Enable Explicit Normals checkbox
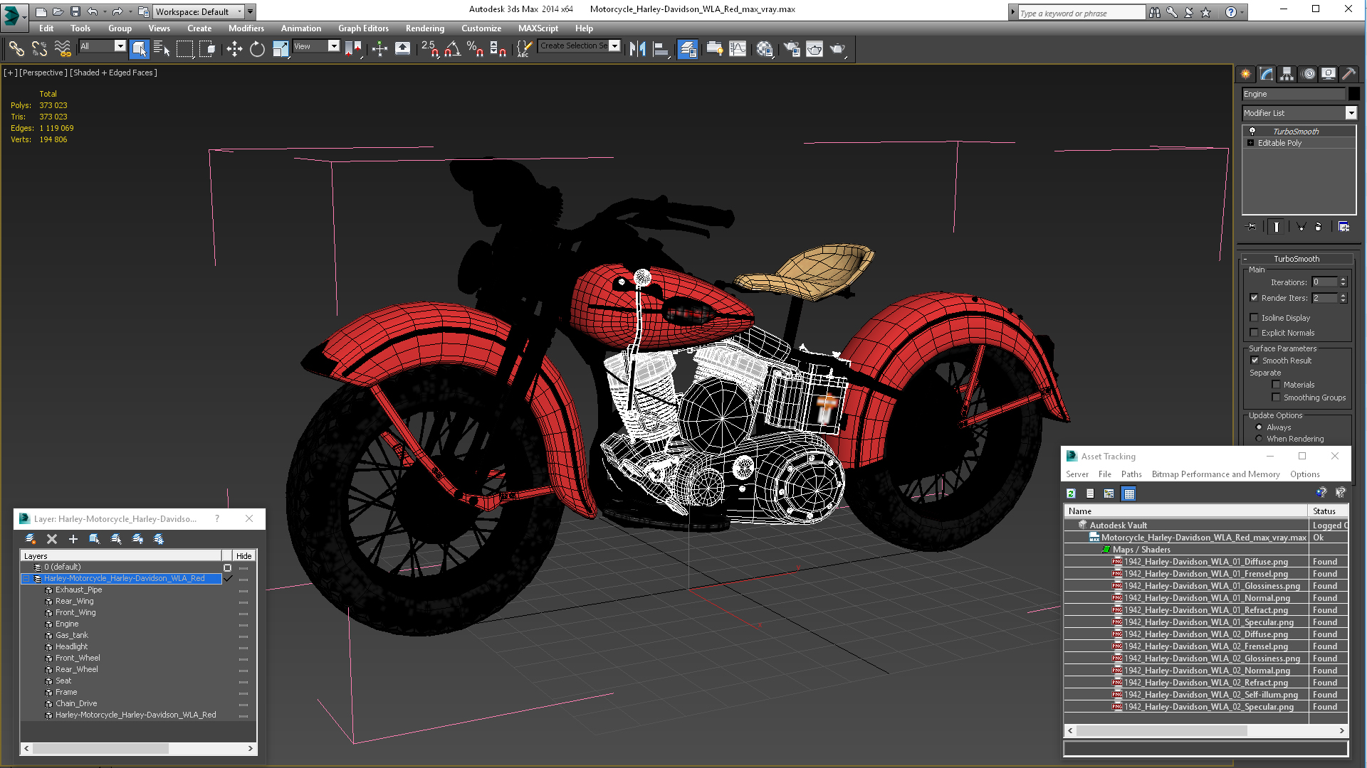1367x768 pixels. click(x=1254, y=333)
